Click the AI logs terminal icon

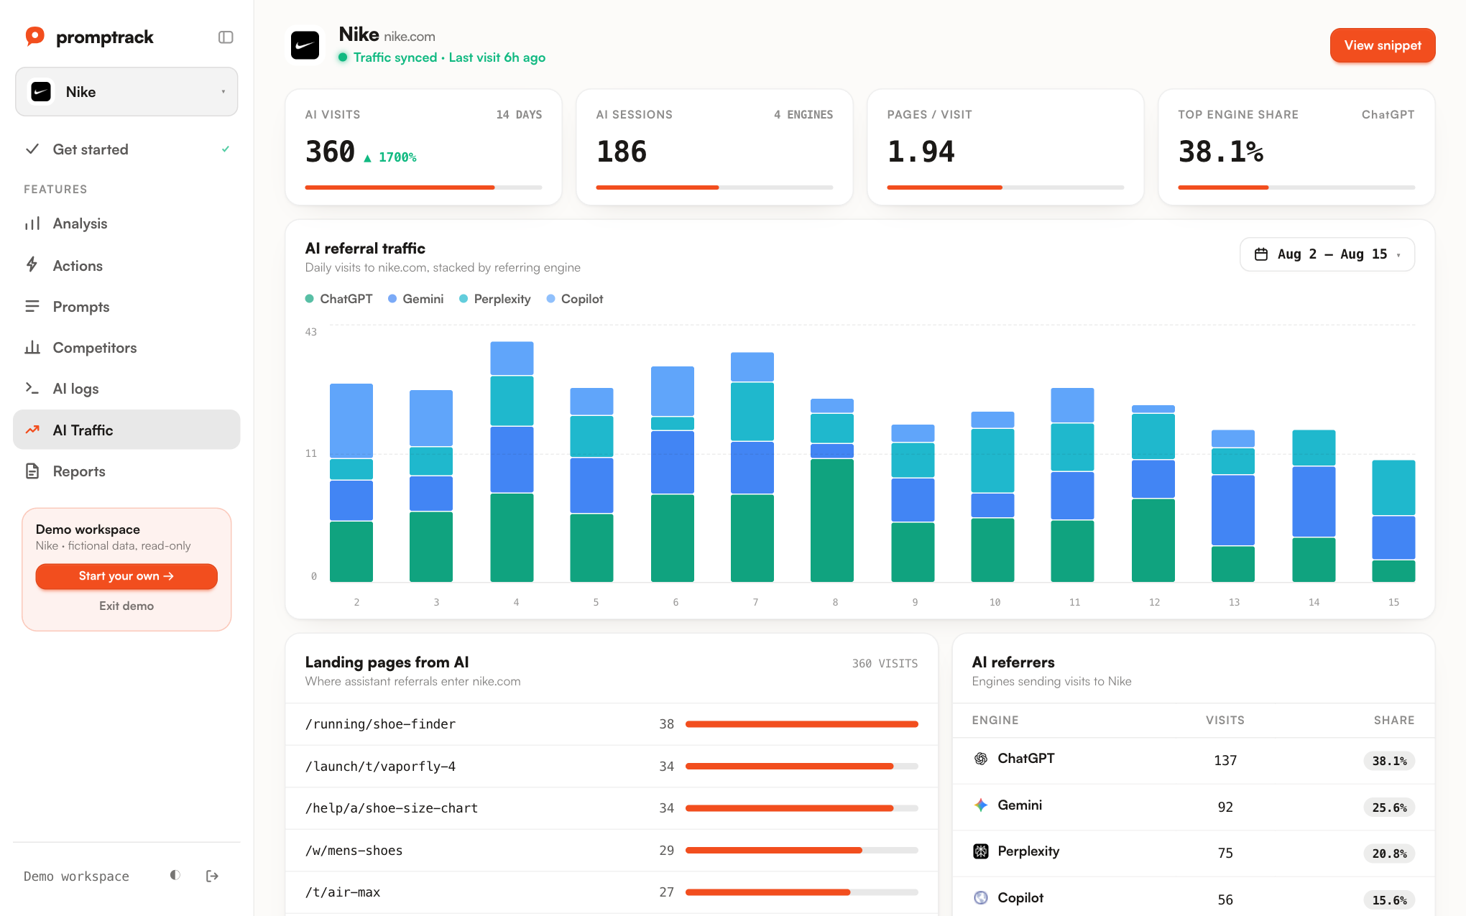coord(32,388)
